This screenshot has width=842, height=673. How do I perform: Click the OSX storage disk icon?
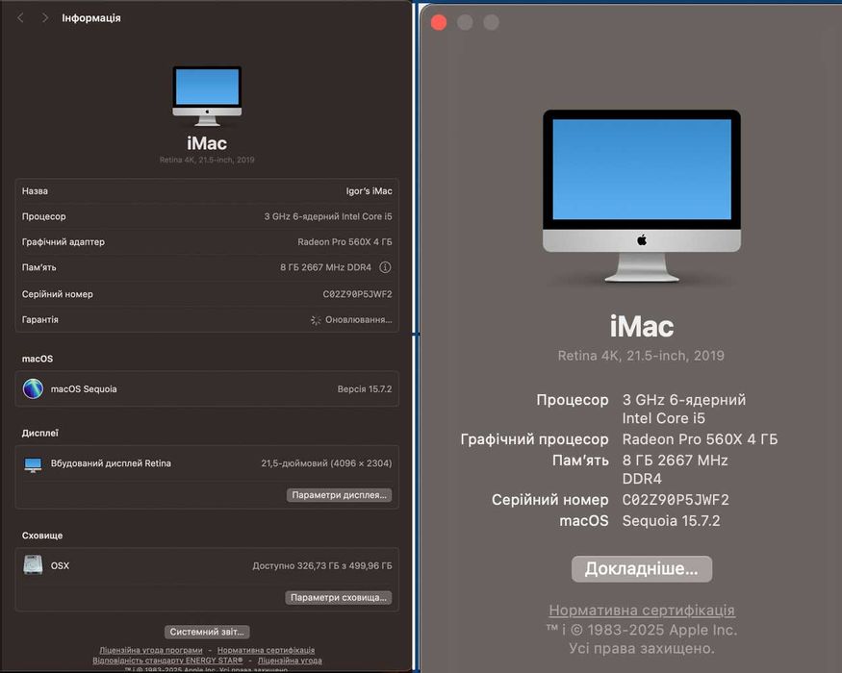(x=33, y=565)
